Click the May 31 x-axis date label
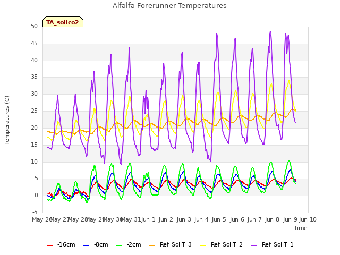 (131, 219)
